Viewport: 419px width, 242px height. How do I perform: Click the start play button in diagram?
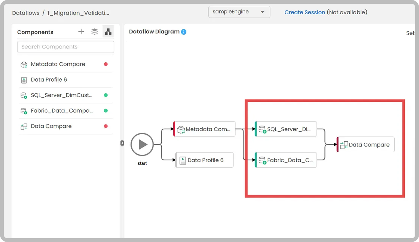tap(142, 145)
